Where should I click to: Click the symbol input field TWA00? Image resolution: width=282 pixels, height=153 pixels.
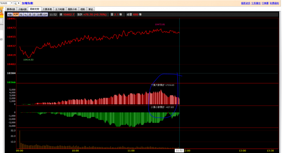(x=5, y=3)
